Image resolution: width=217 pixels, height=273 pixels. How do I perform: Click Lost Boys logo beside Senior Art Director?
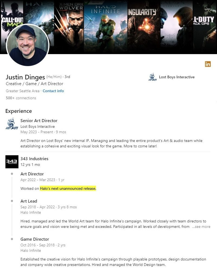click(12, 124)
